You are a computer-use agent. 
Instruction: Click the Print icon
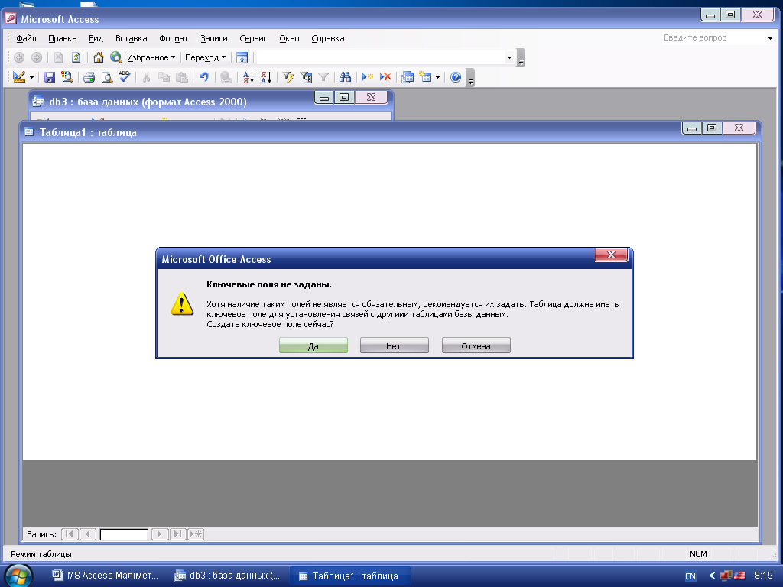click(89, 77)
